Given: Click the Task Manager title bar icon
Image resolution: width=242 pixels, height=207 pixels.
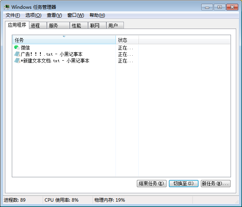Looking at the screenshot, I should click(x=7, y=7).
